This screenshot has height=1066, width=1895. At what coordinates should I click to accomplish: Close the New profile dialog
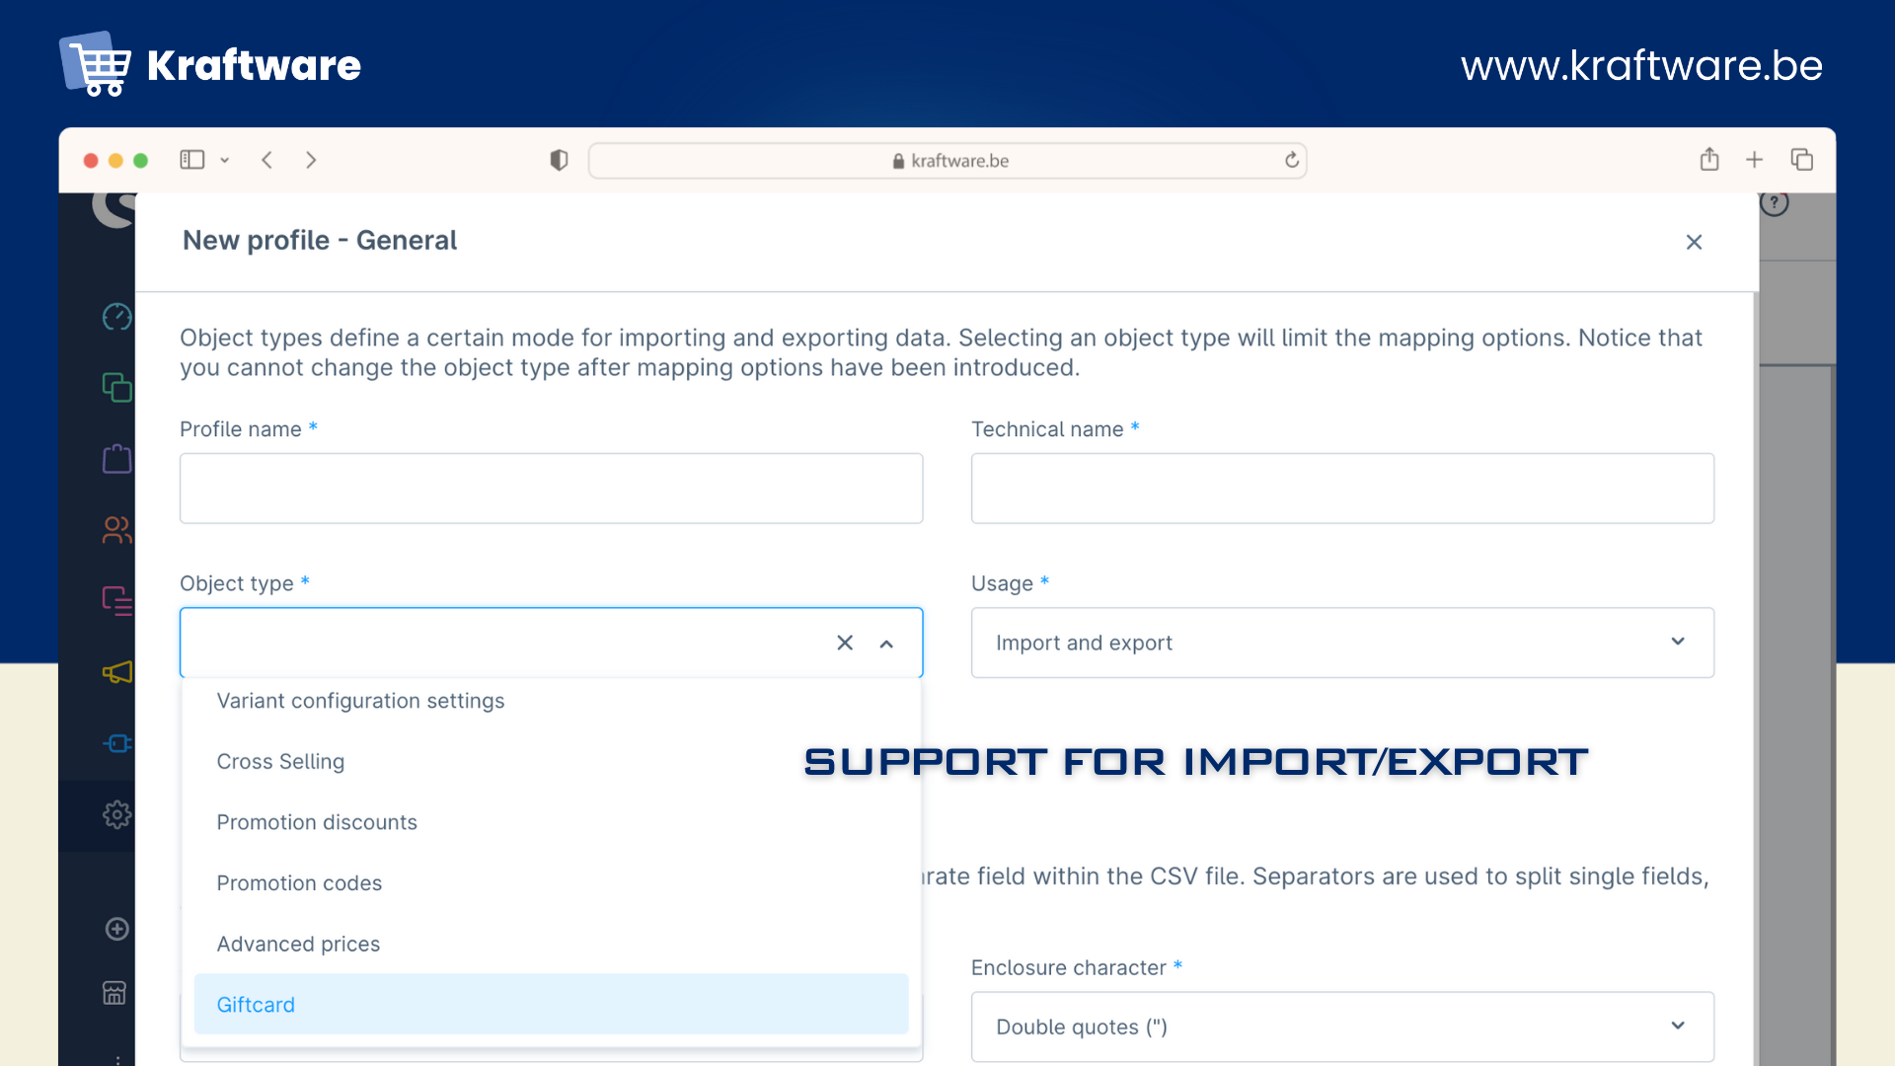click(x=1694, y=242)
